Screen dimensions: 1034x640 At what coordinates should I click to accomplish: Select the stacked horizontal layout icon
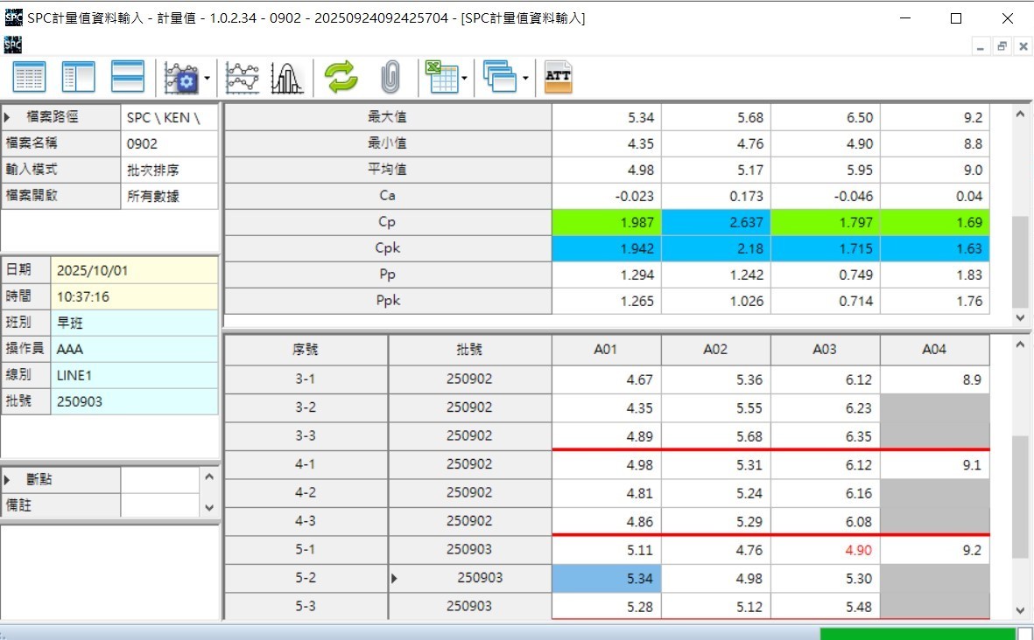tap(127, 77)
